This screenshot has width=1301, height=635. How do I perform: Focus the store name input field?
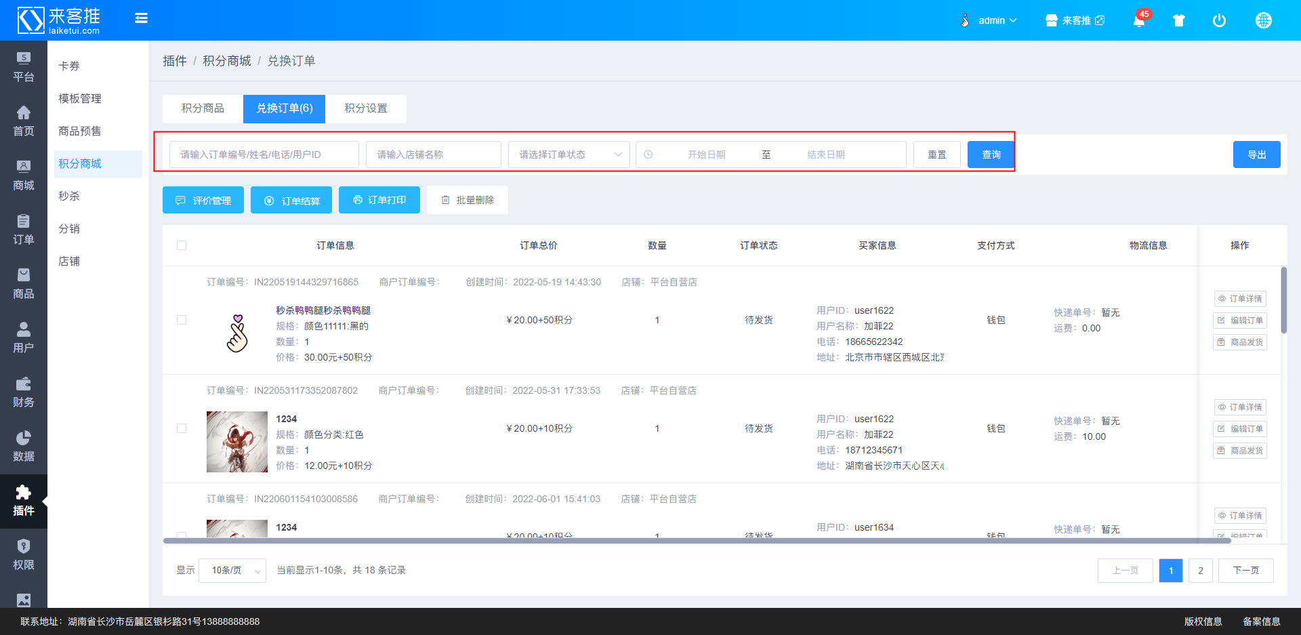click(x=434, y=155)
